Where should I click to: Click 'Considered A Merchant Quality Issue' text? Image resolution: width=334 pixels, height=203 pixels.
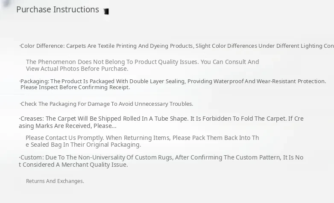coord(73,165)
